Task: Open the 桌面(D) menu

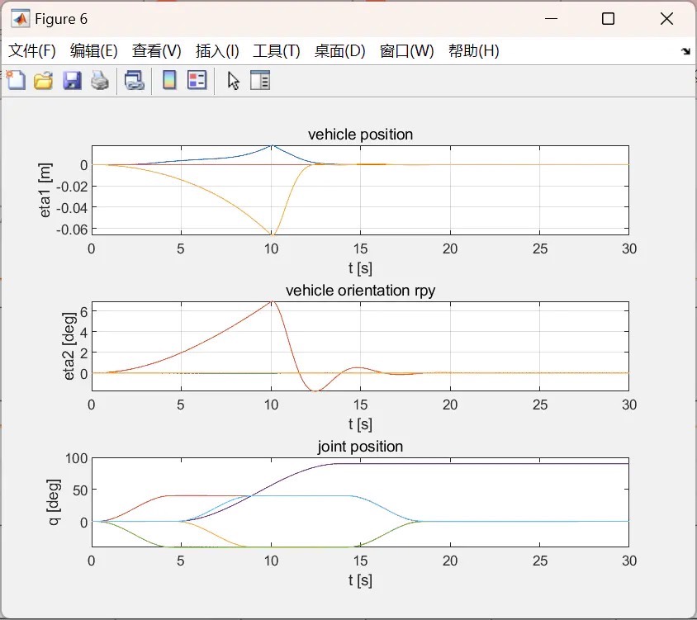Action: click(339, 50)
